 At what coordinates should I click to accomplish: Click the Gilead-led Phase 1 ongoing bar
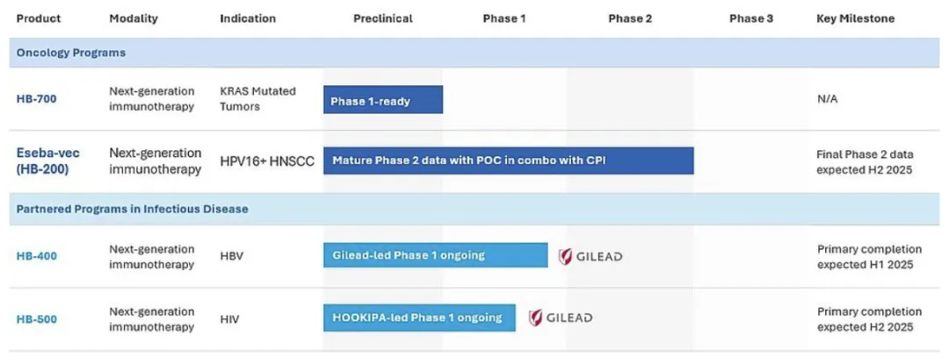click(435, 256)
